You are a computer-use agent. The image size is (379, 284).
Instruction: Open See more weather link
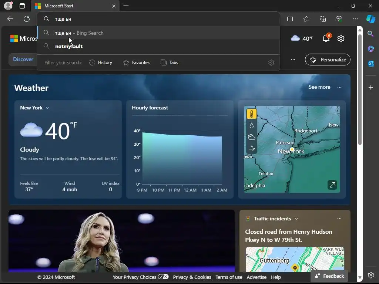click(319, 87)
